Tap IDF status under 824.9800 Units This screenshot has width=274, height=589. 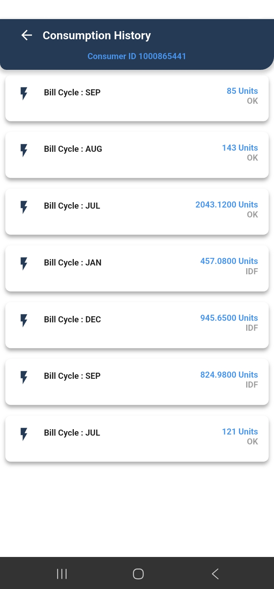point(252,385)
